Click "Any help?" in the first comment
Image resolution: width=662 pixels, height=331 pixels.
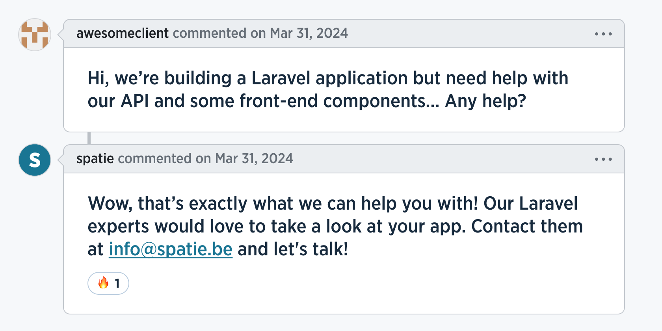pos(485,101)
